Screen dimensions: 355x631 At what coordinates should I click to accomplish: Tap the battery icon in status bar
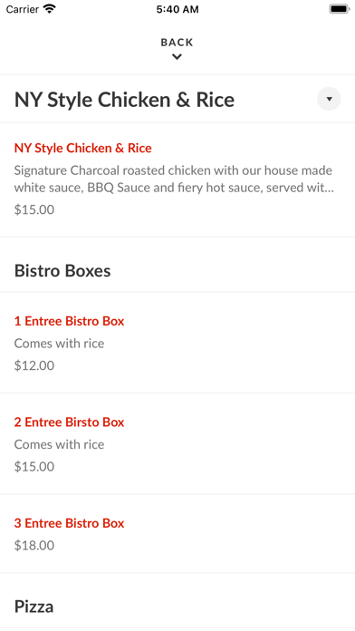coord(340,9)
